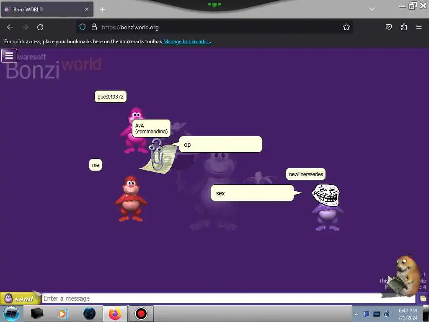Click the bonziworld.org address bar
The image size is (429, 322).
[214, 27]
